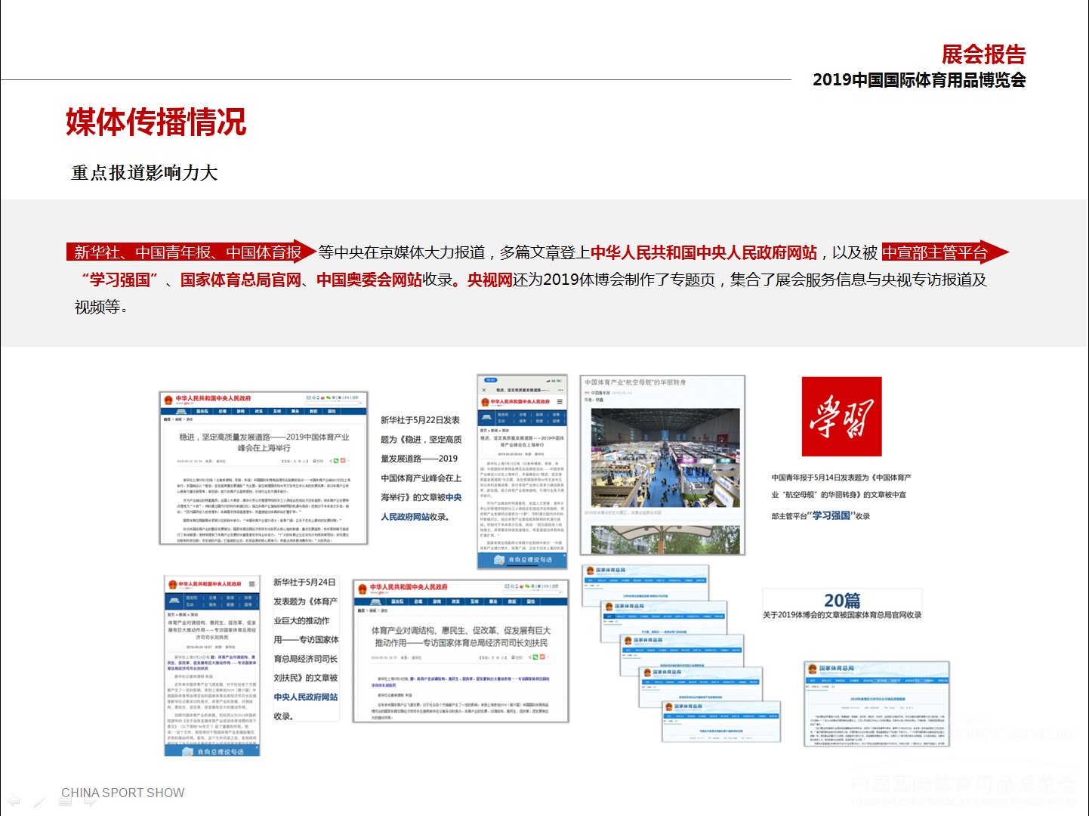The width and height of the screenshot is (1089, 816).
Task: Click the 稳进，坚定高质量发展道路 desktop webpage screenshot
Action: coord(264,468)
